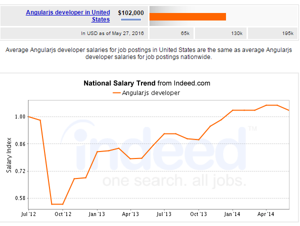Click the 130k scale label
Screen dimensions: 300x226
pyautogui.click(x=236, y=33)
